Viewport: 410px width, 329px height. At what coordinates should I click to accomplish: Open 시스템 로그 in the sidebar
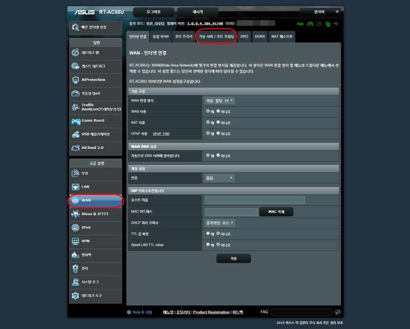[x=95, y=282]
